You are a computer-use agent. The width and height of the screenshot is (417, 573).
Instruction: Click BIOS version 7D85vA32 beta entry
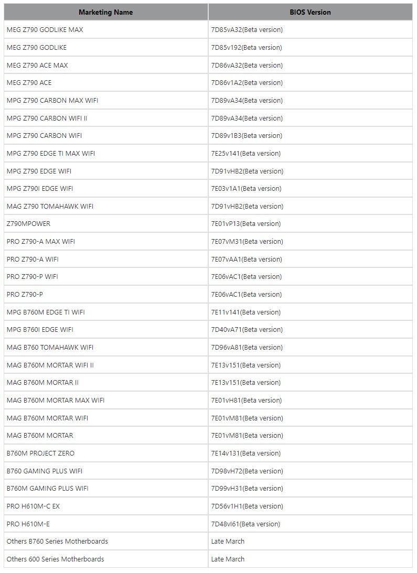(247, 29)
